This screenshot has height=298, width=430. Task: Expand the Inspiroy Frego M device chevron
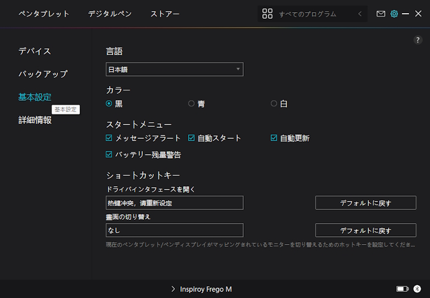coord(173,289)
